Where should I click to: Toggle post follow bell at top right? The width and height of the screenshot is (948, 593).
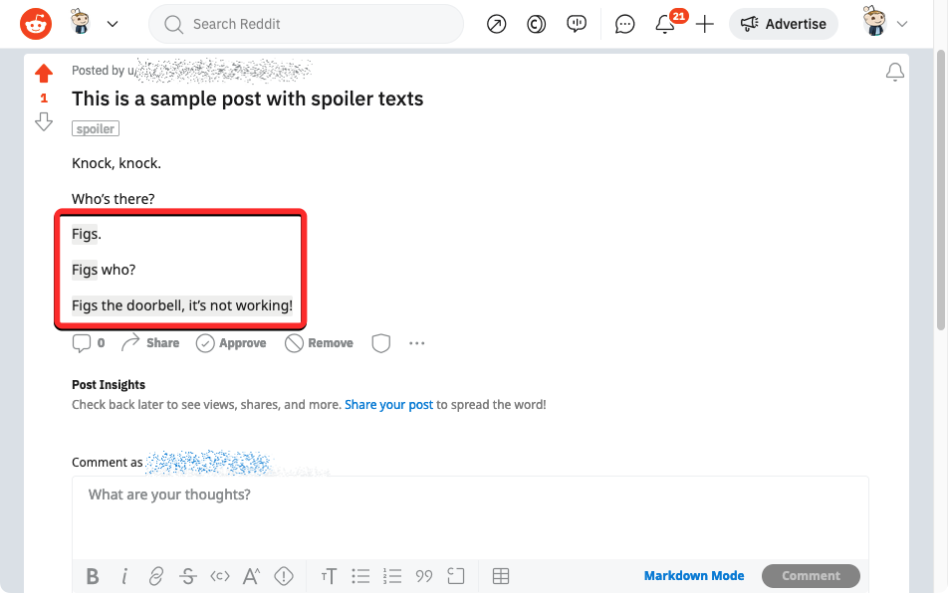tap(894, 72)
